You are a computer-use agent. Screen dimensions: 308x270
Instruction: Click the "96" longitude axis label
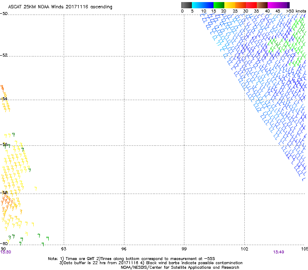[124, 249]
